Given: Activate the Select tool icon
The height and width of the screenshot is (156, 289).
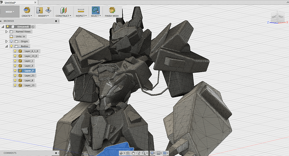Looking at the screenshot, I should 95,10.
